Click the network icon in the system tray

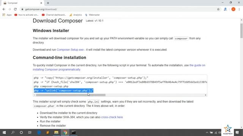[216, 133]
